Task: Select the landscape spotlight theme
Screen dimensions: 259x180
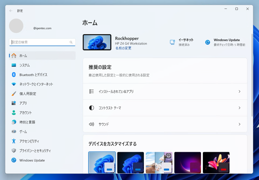Action: click(159, 162)
